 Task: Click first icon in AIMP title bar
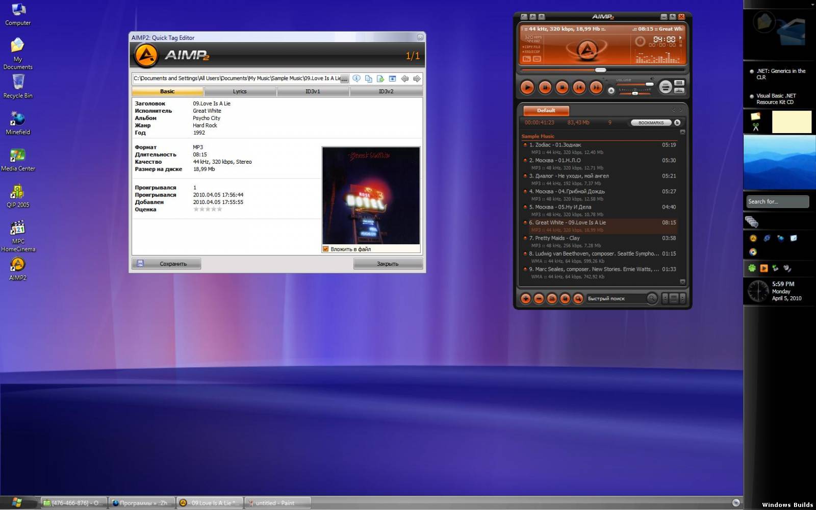pos(524,17)
